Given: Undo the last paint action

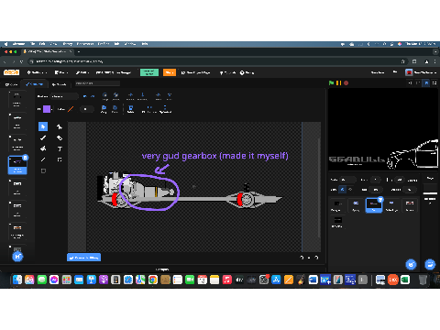Looking at the screenshot, I should [84, 96].
